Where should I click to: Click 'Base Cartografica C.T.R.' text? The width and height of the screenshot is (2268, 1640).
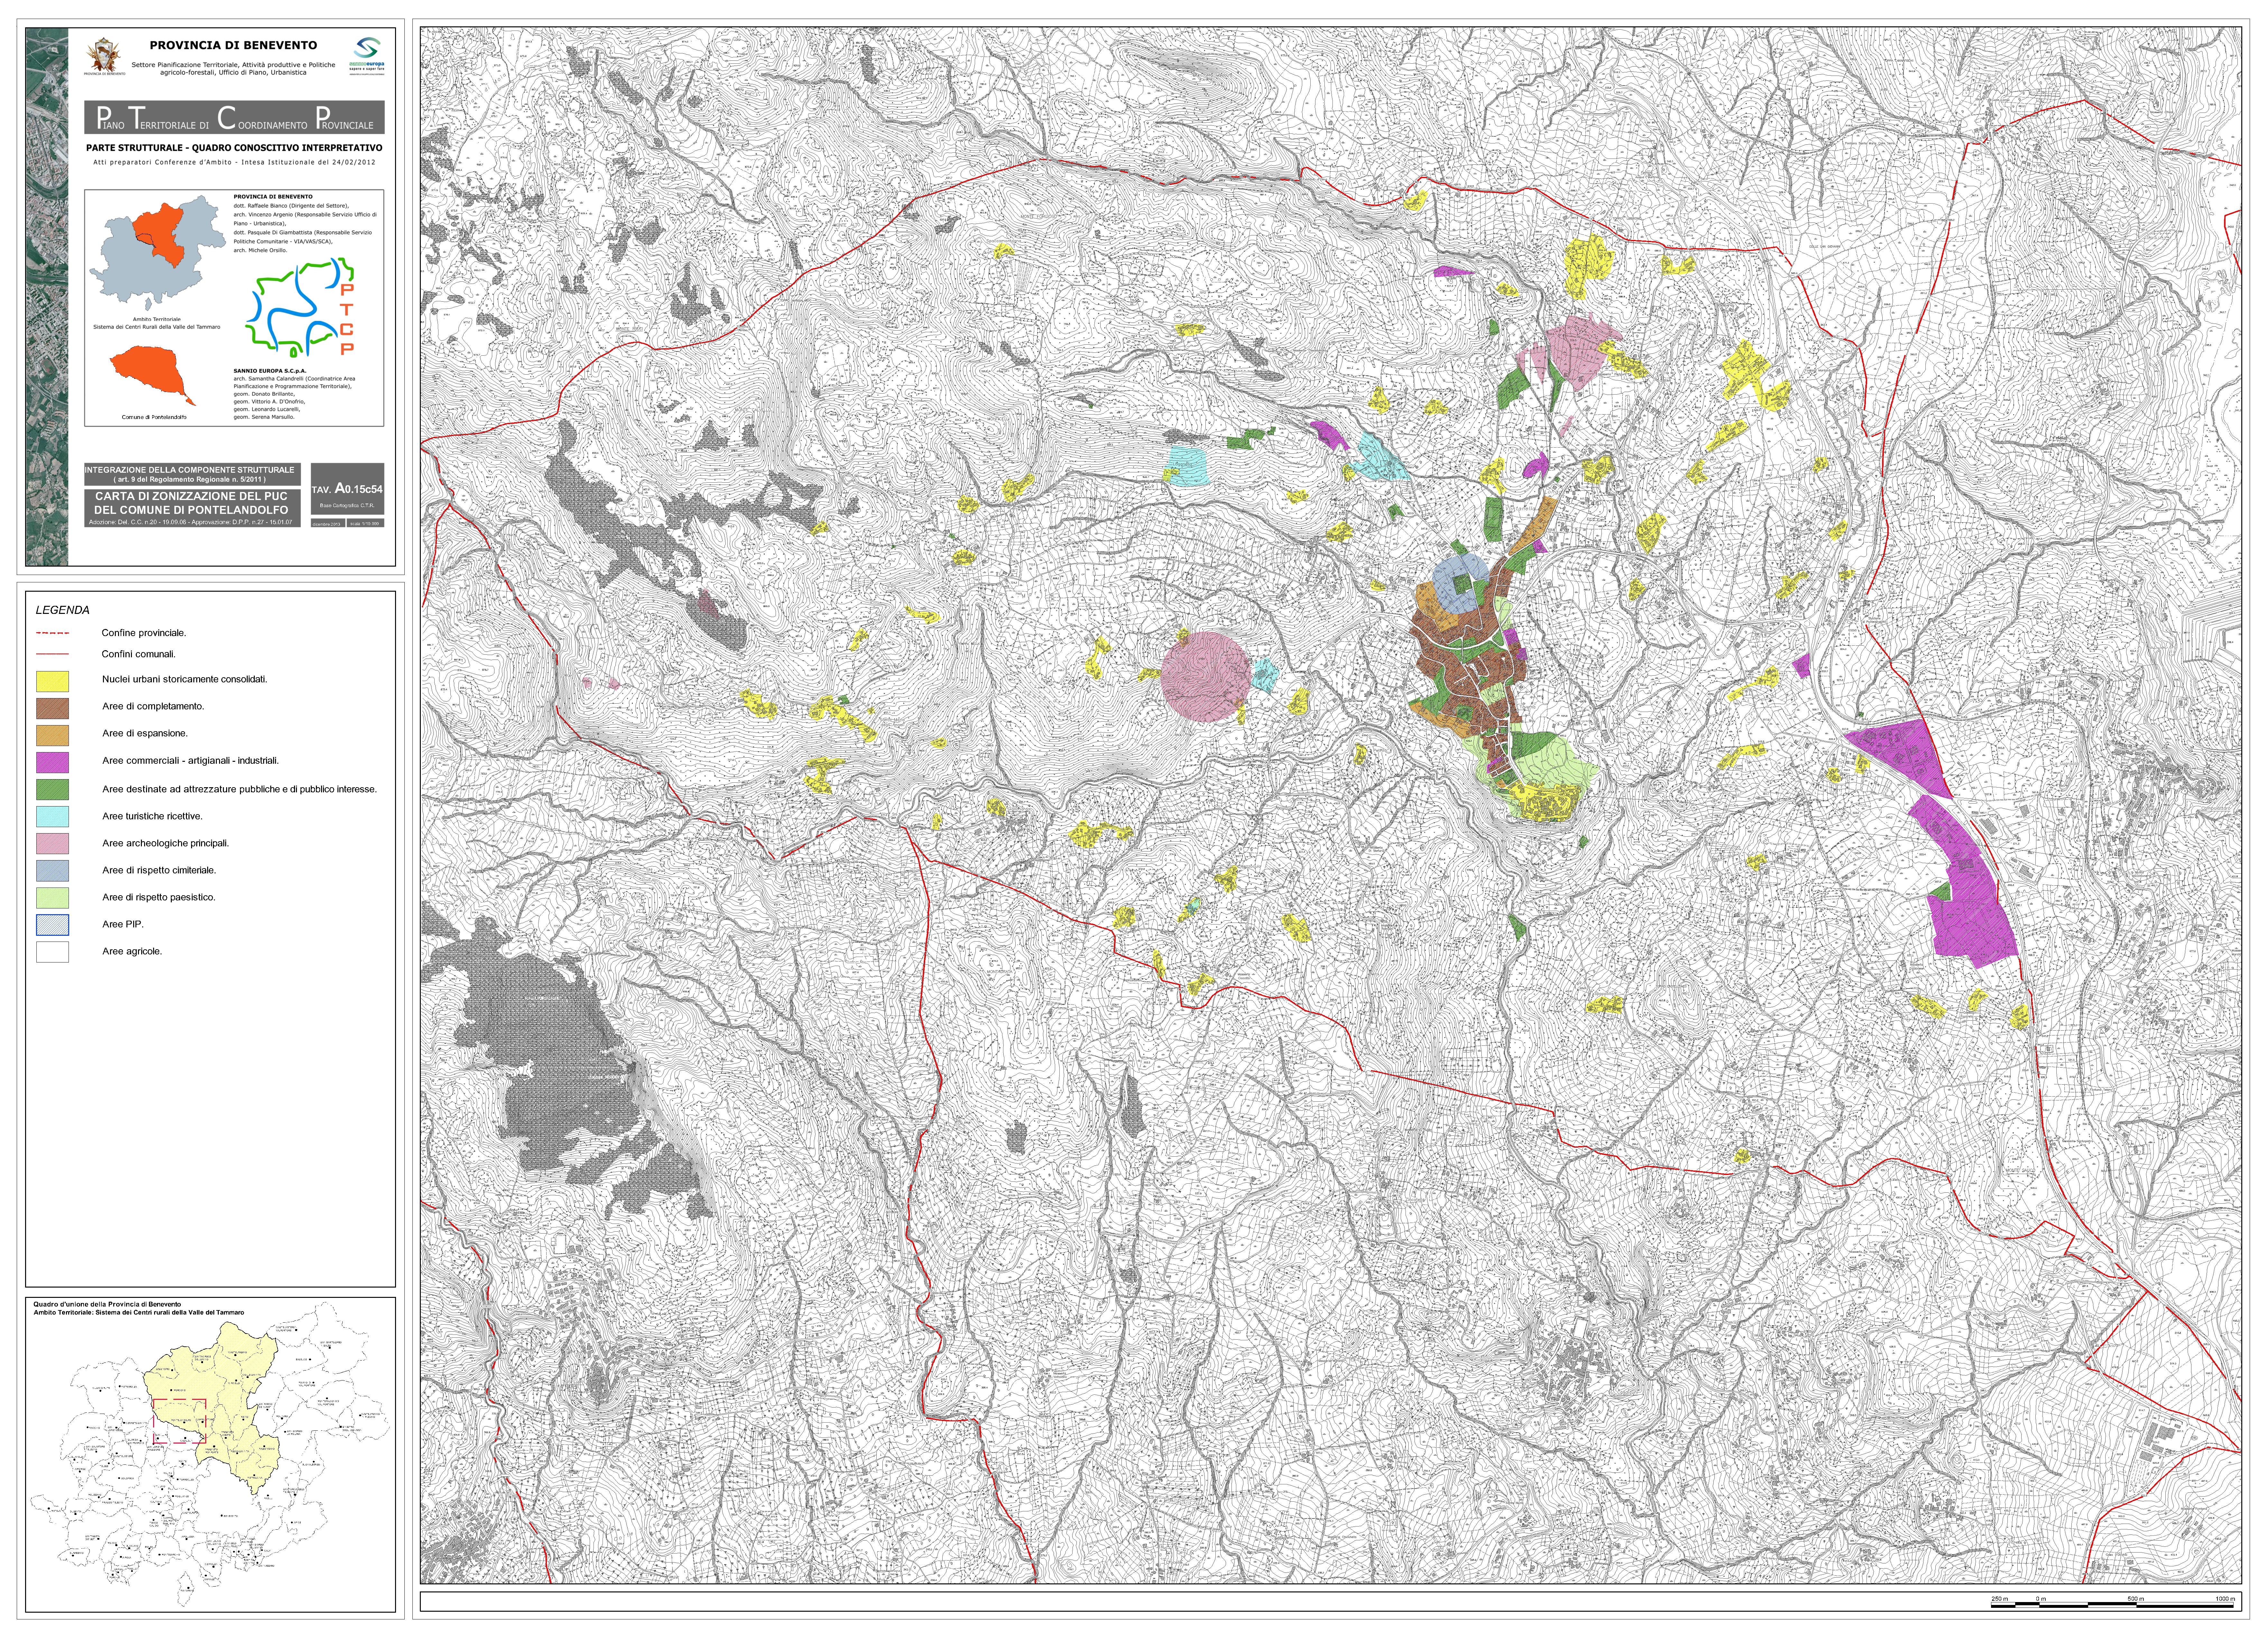(347, 506)
